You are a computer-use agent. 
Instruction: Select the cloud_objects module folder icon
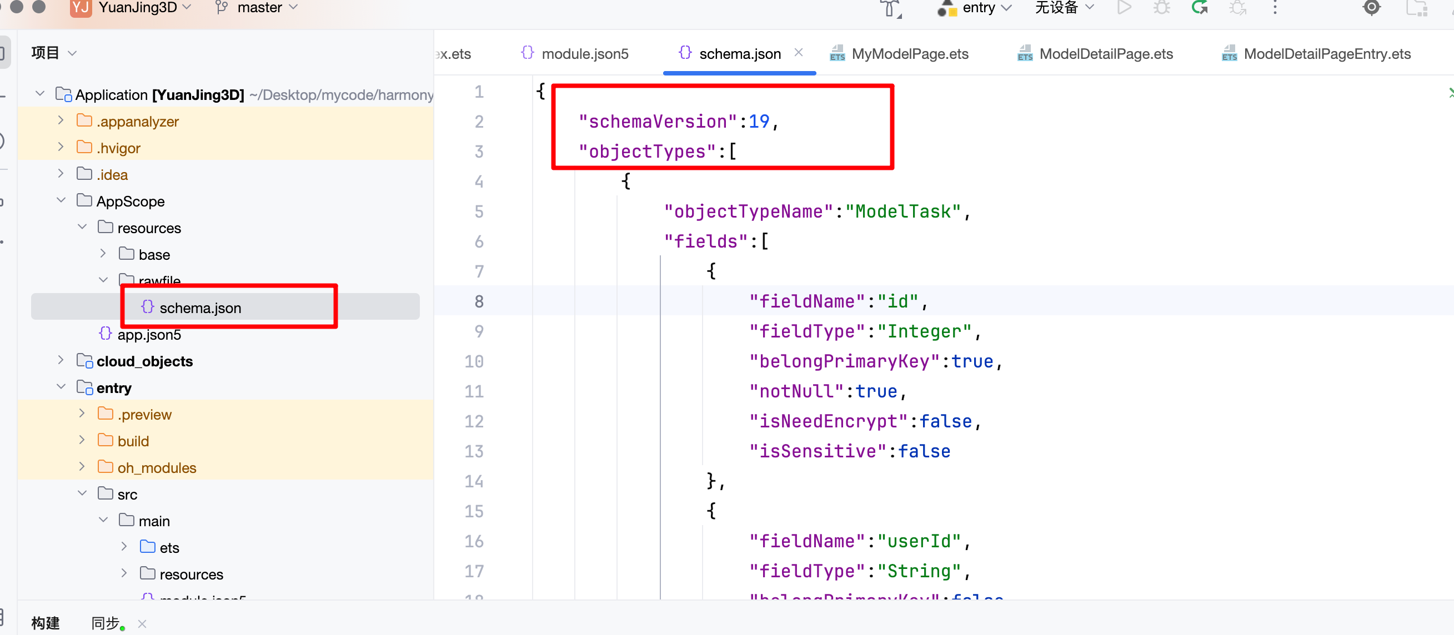pos(84,360)
